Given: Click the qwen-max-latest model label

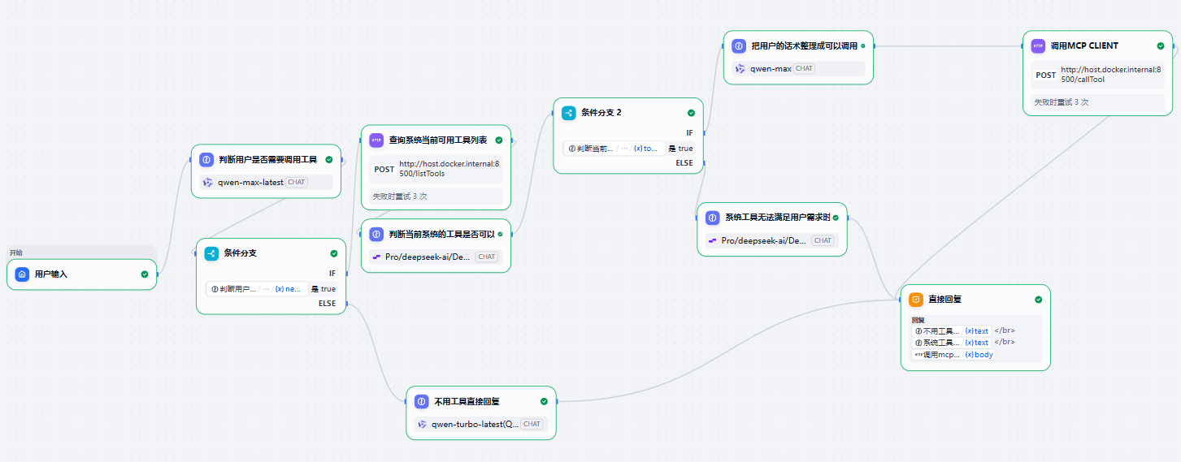Looking at the screenshot, I should [250, 182].
